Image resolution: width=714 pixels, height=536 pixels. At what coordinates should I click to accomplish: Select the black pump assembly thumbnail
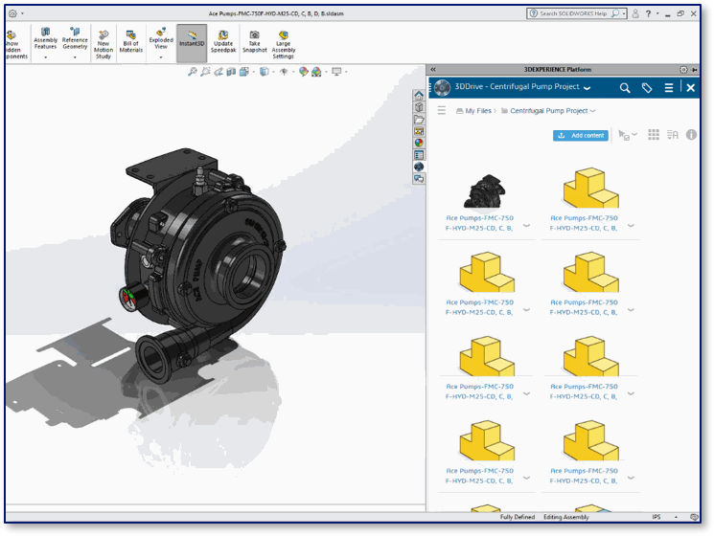[485, 190]
